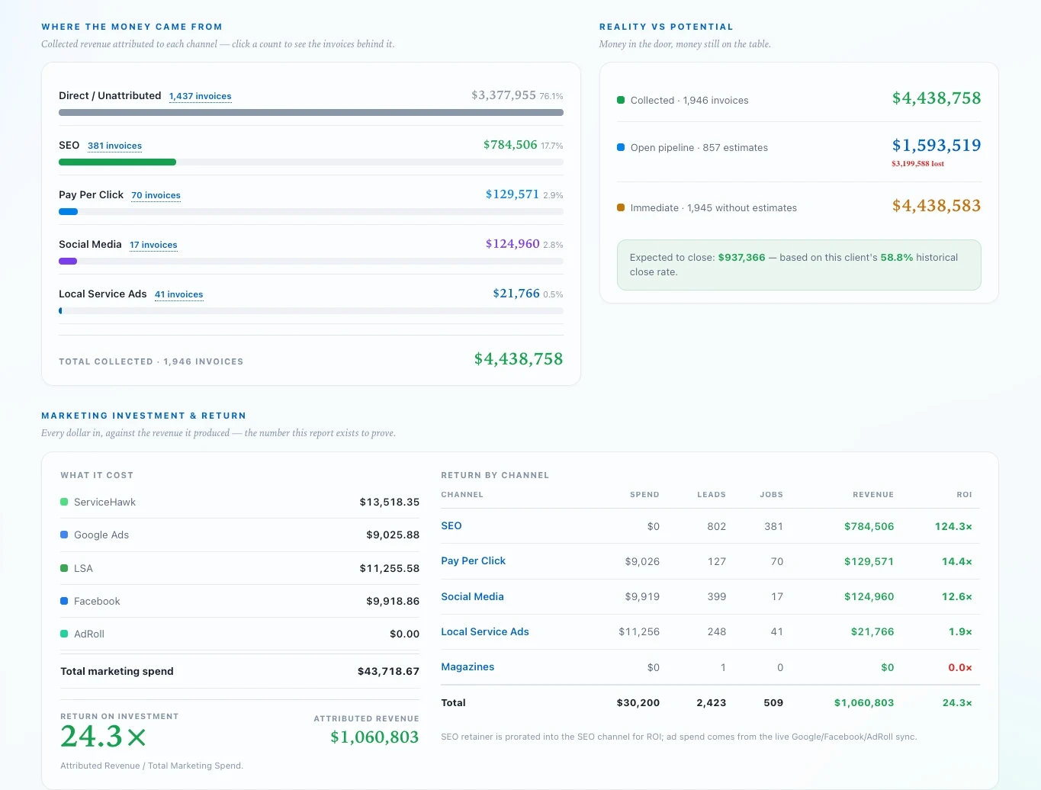Click the ServiceHawk cost $13,518.35
Image resolution: width=1041 pixels, height=790 pixels.
[390, 502]
